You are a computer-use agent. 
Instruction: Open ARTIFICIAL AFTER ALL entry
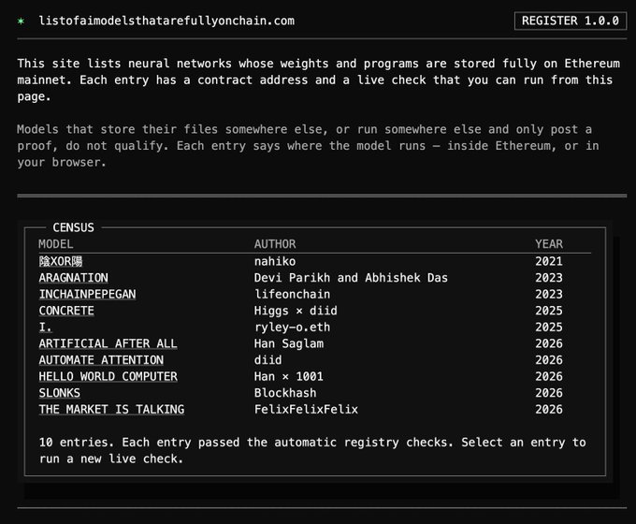(108, 343)
